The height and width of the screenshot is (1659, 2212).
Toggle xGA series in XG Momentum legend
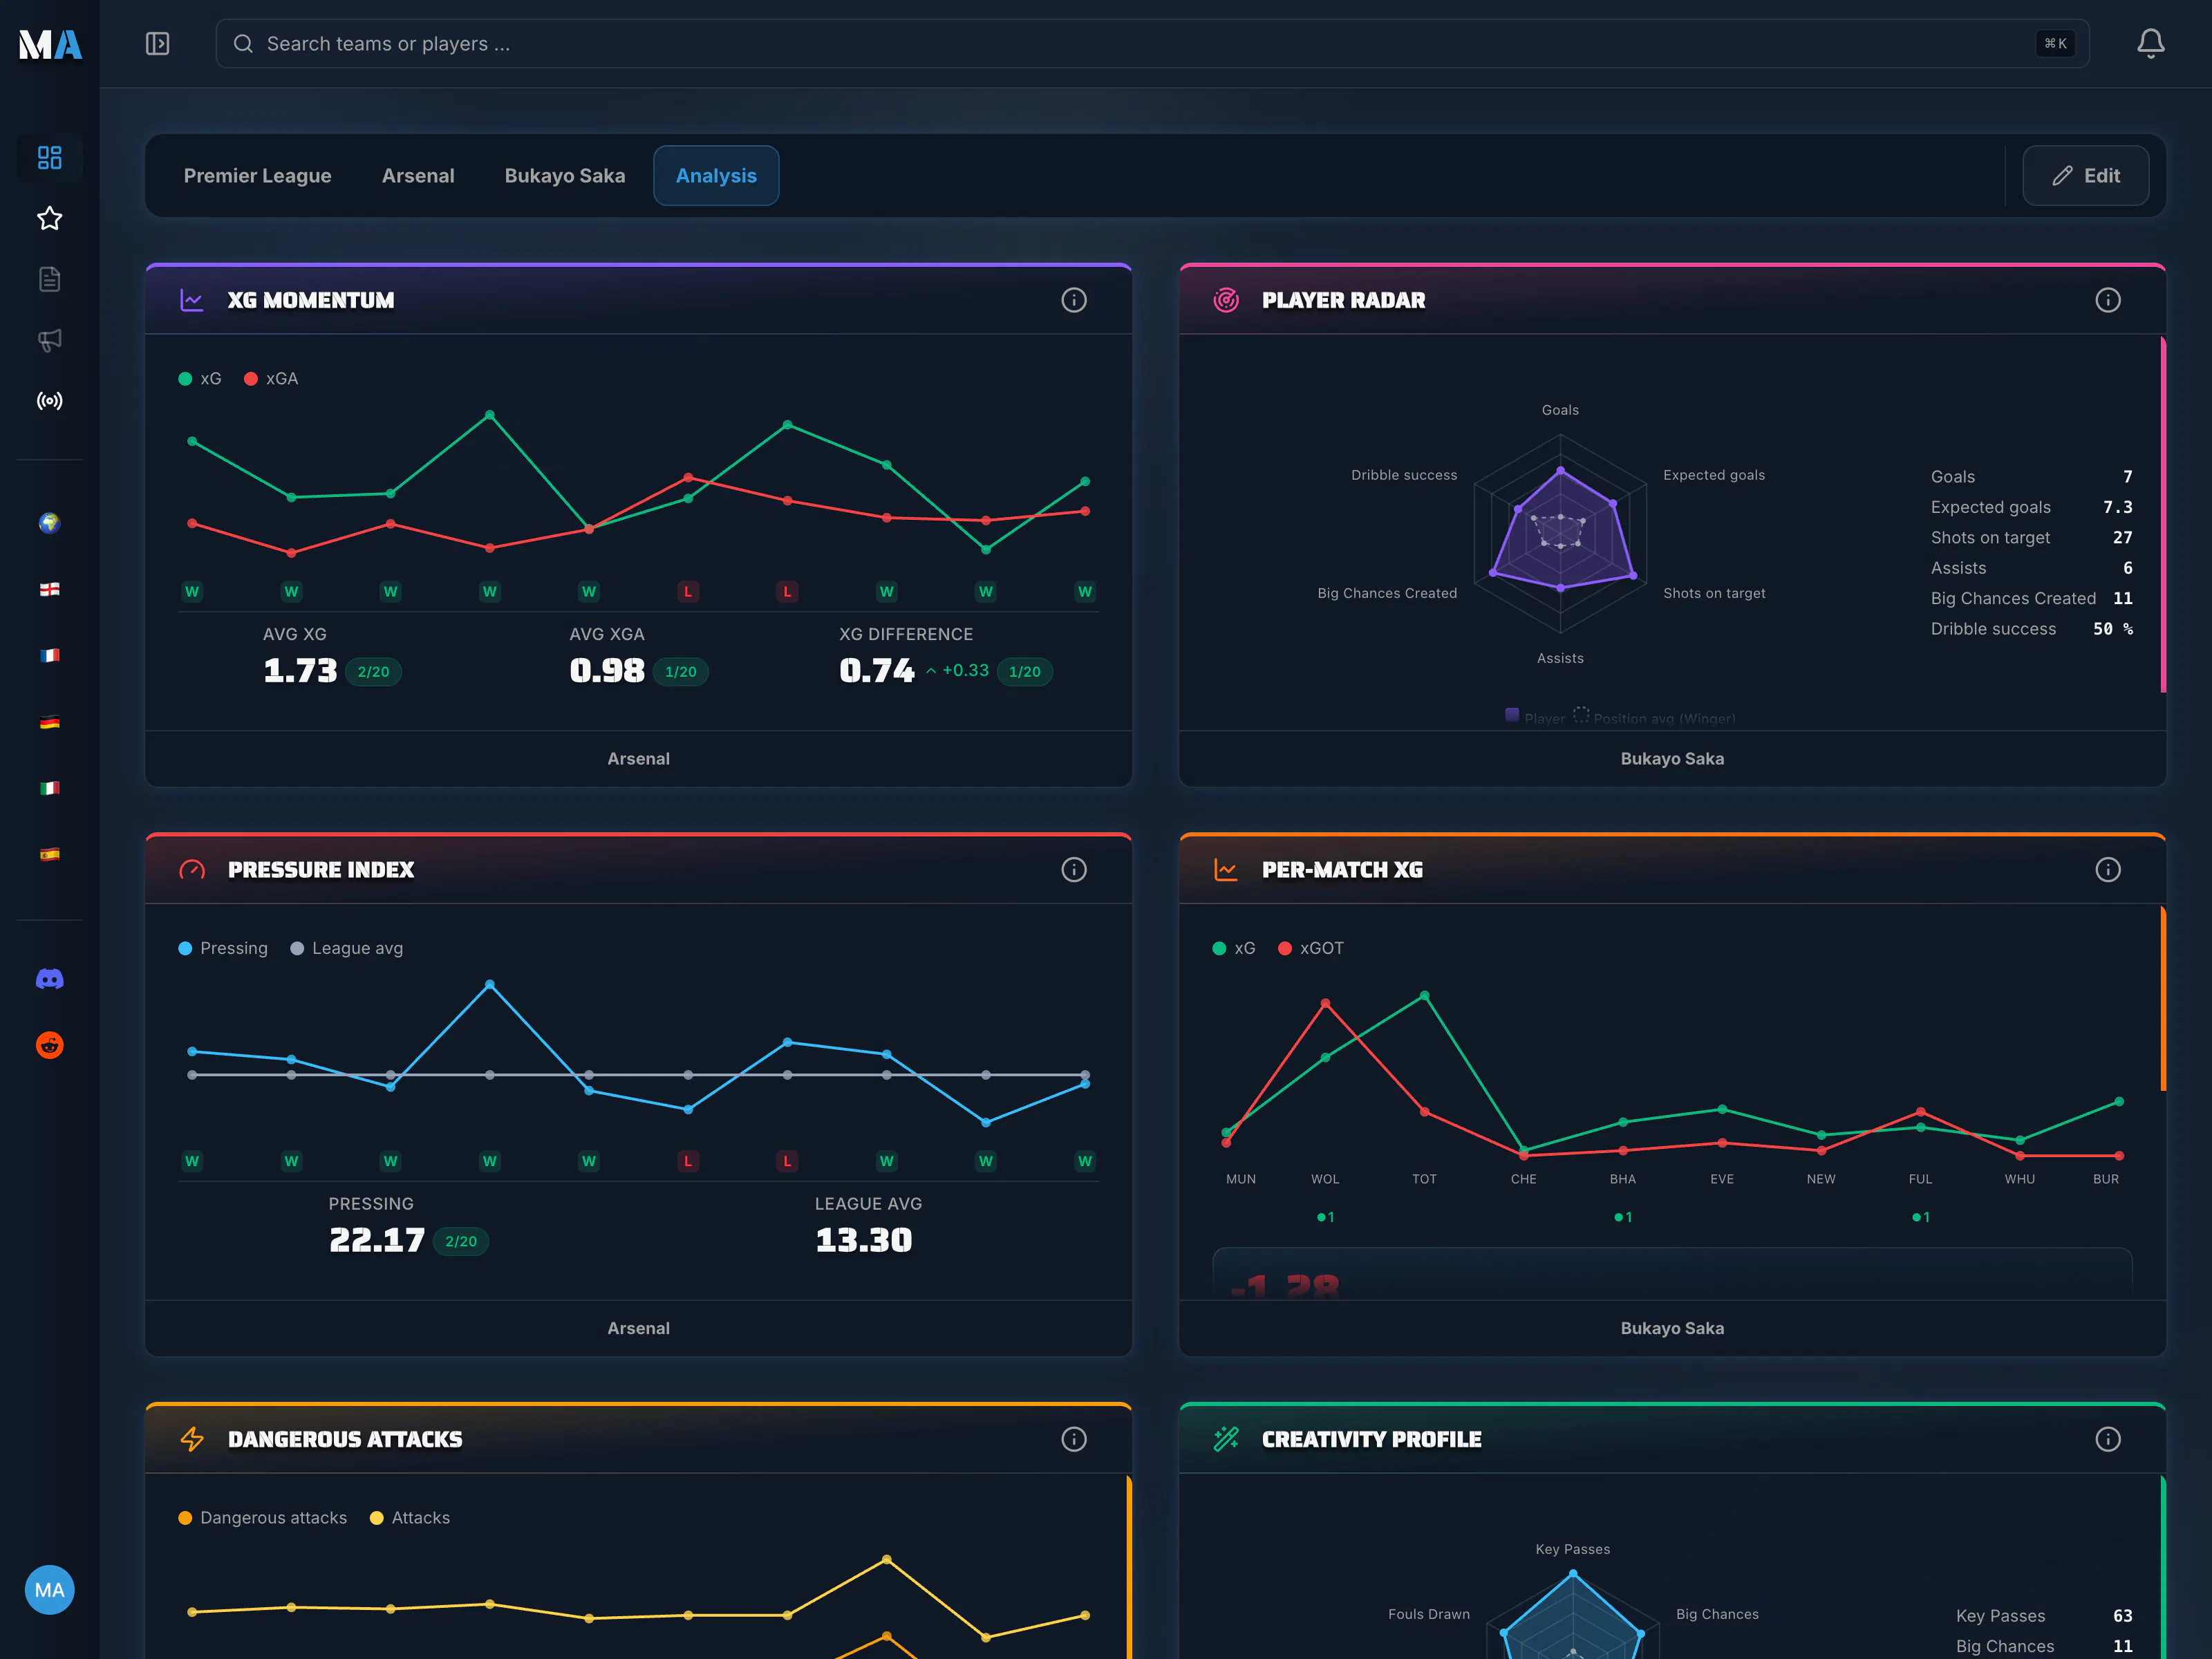click(271, 379)
